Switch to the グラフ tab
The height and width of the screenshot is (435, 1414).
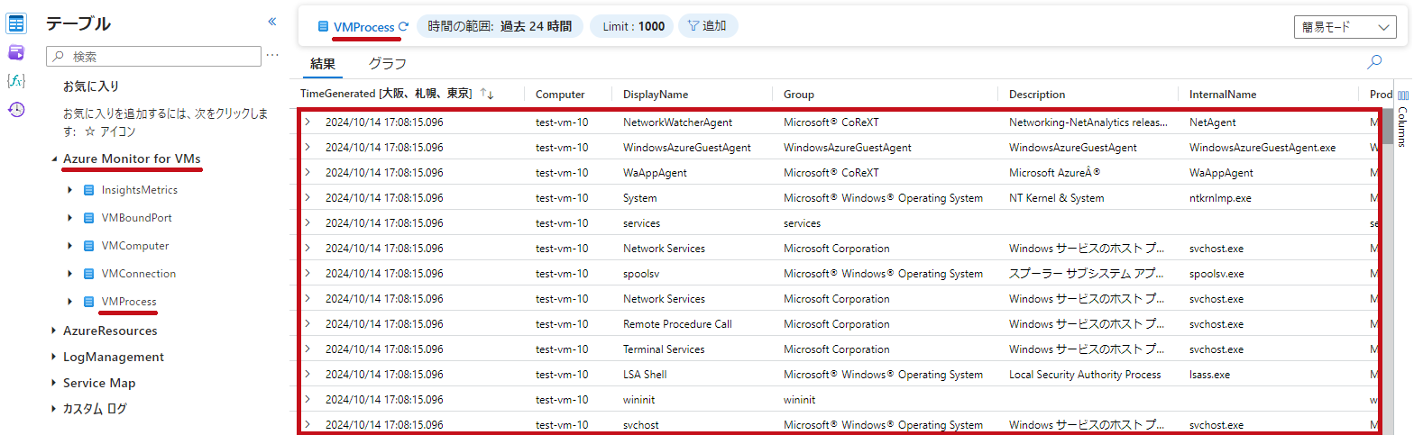387,64
